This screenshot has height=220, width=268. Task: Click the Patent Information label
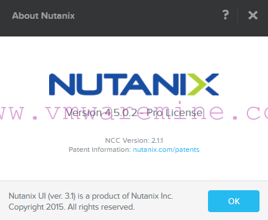[100, 150]
